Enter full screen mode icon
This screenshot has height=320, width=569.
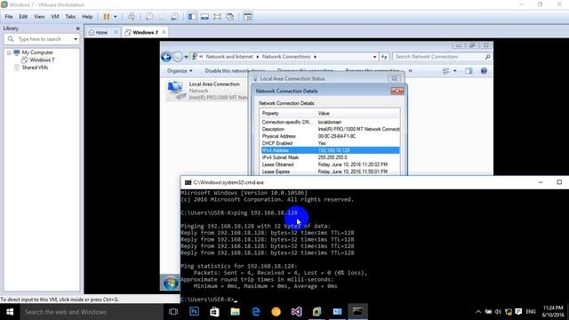tap(217, 17)
